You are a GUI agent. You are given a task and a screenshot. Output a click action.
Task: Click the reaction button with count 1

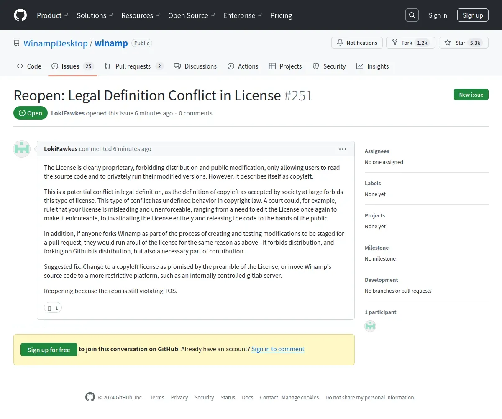[x=53, y=308]
